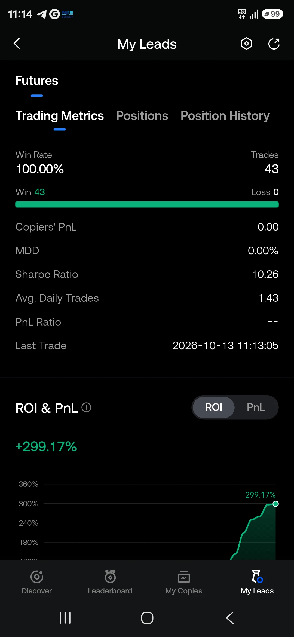
Task: Switch to the Positions tab
Action: pos(142,116)
